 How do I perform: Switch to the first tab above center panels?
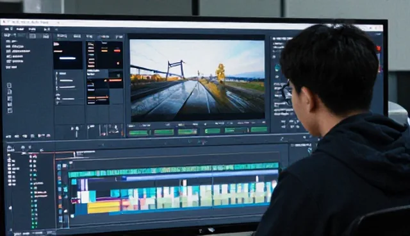click(x=62, y=36)
